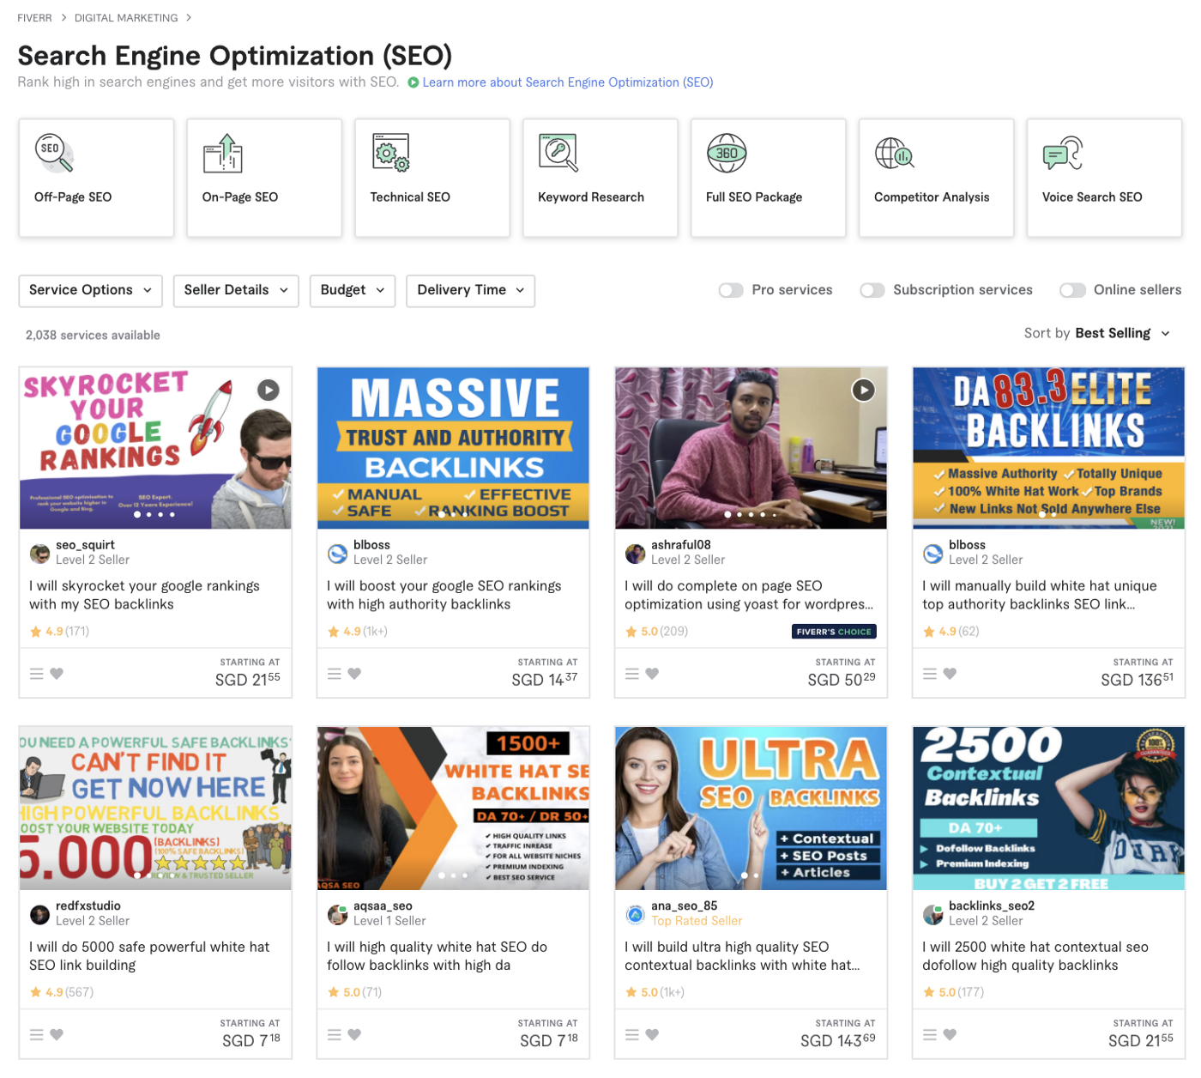The image size is (1201, 1078).
Task: Open seo_squirt seller profile name
Action: click(85, 545)
